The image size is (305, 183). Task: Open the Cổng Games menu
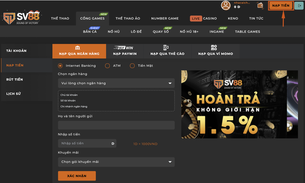point(92,19)
